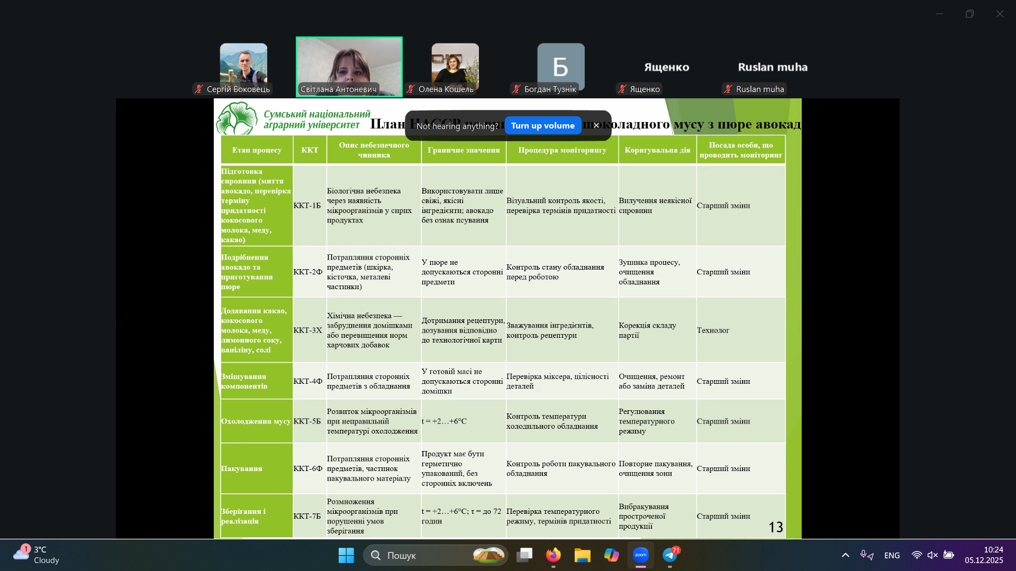Open Firefox browser from the taskbar
Viewport: 1016px width, 571px height.
[553, 555]
